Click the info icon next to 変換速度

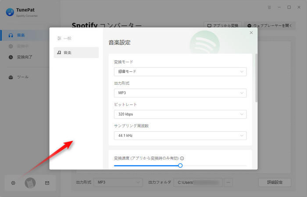coord(182,158)
